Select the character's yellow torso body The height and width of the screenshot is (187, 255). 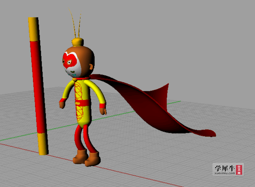point(82,104)
